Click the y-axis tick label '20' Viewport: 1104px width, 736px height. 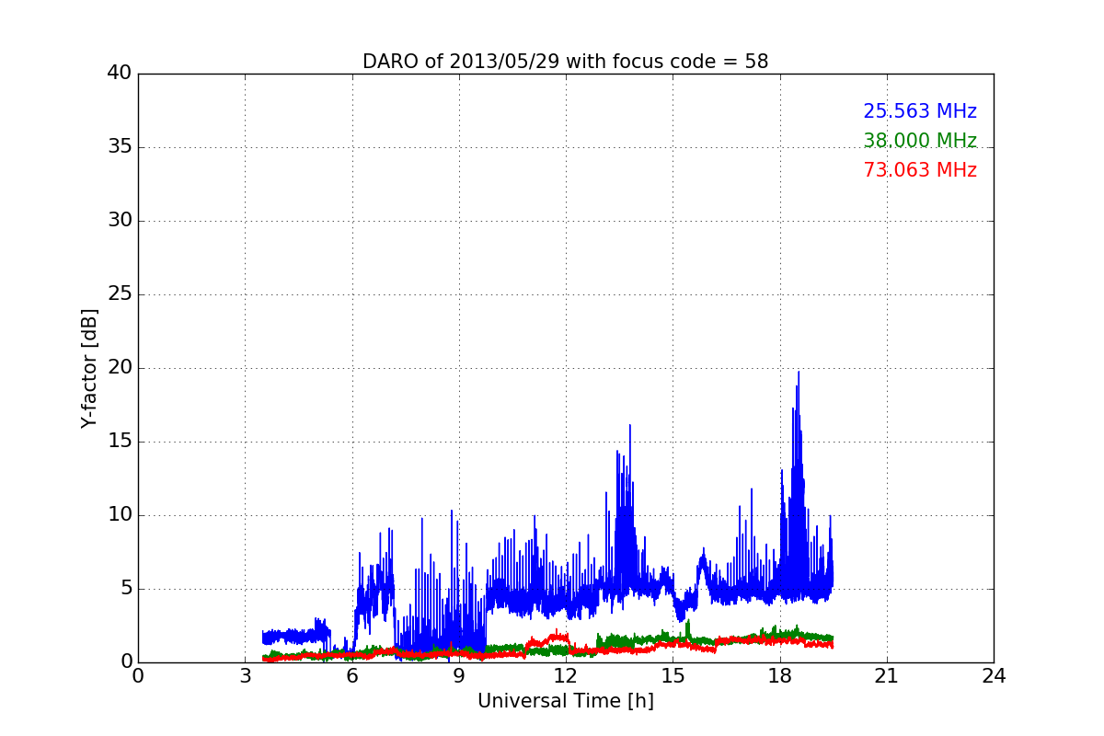120,368
